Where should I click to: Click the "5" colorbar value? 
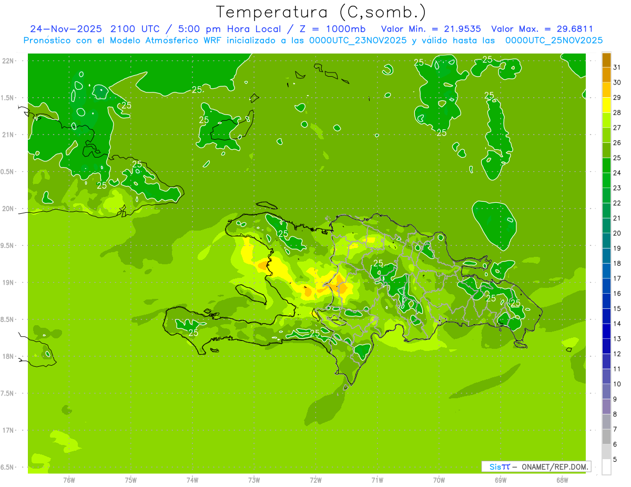[x=615, y=460]
